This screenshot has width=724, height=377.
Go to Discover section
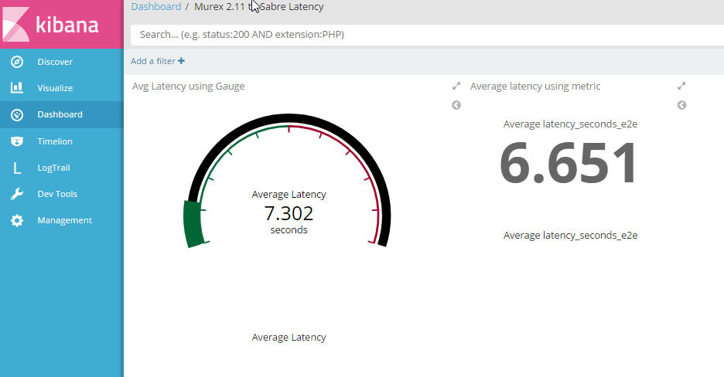55,62
